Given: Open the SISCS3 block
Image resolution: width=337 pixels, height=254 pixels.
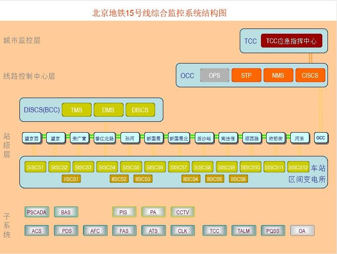Looking at the screenshot, I should pyautogui.click(x=83, y=167).
